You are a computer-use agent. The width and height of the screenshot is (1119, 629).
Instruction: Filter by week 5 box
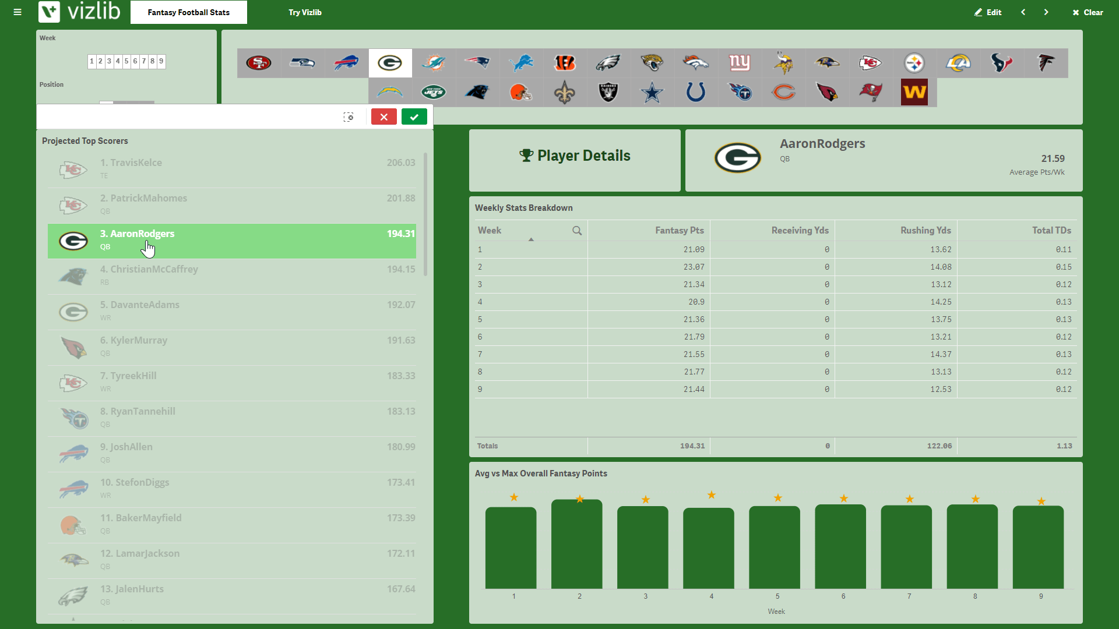[126, 61]
